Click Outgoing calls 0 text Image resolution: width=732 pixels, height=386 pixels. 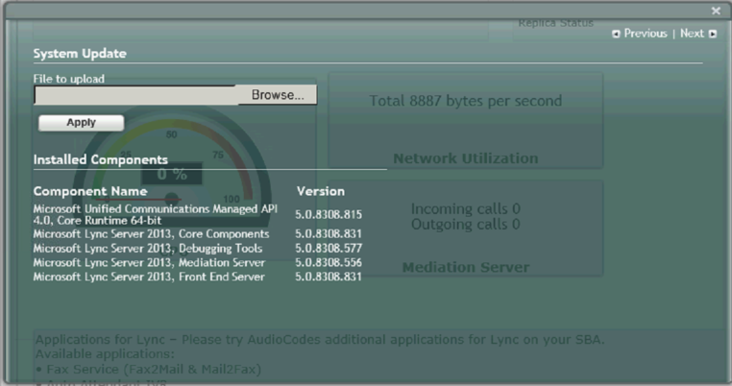pyautogui.click(x=466, y=224)
